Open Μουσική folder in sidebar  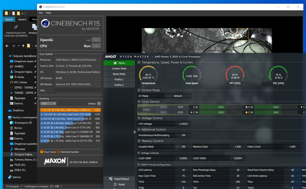pyautogui.click(x=20, y=149)
